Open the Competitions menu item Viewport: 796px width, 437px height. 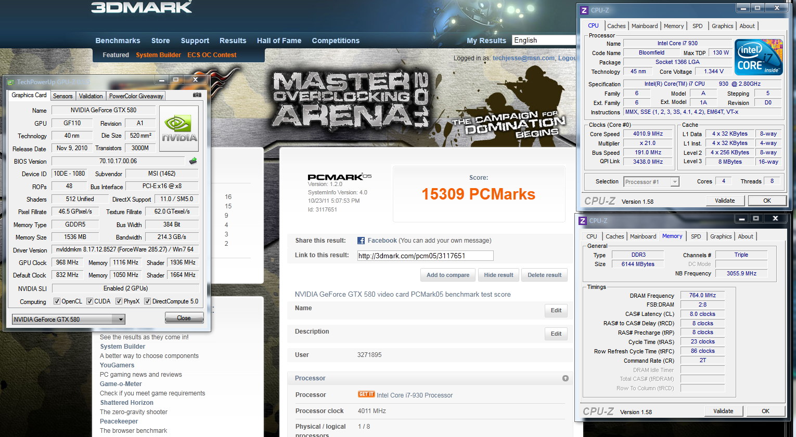pos(336,41)
